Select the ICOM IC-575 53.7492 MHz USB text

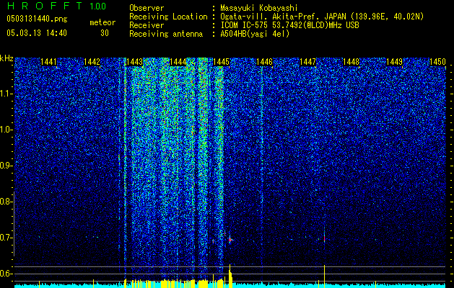click(289, 25)
